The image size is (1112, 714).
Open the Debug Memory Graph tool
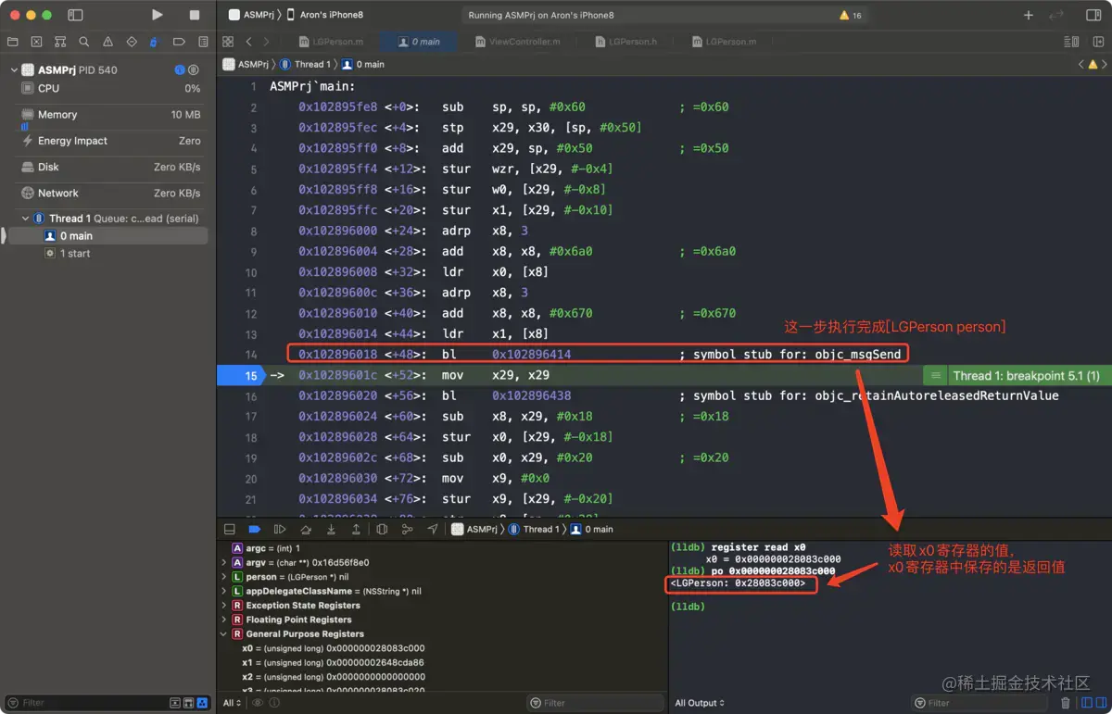(x=407, y=530)
